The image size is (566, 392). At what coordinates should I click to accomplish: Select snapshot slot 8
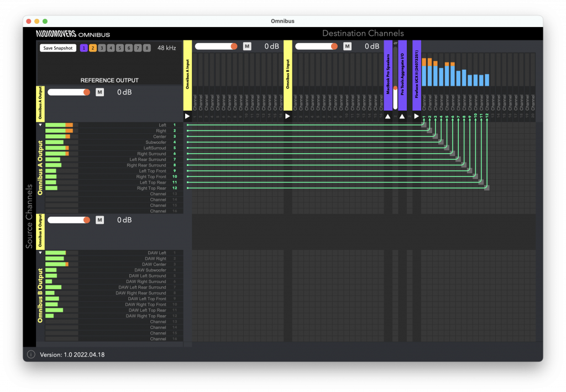coord(147,48)
